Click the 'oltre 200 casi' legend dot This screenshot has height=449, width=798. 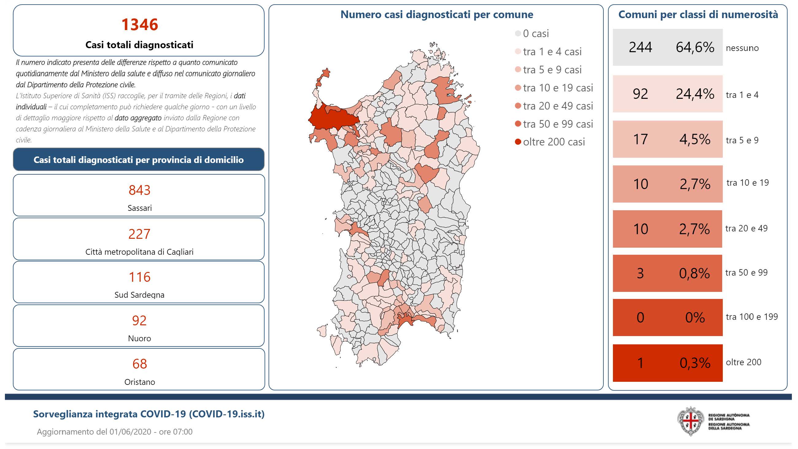(518, 142)
